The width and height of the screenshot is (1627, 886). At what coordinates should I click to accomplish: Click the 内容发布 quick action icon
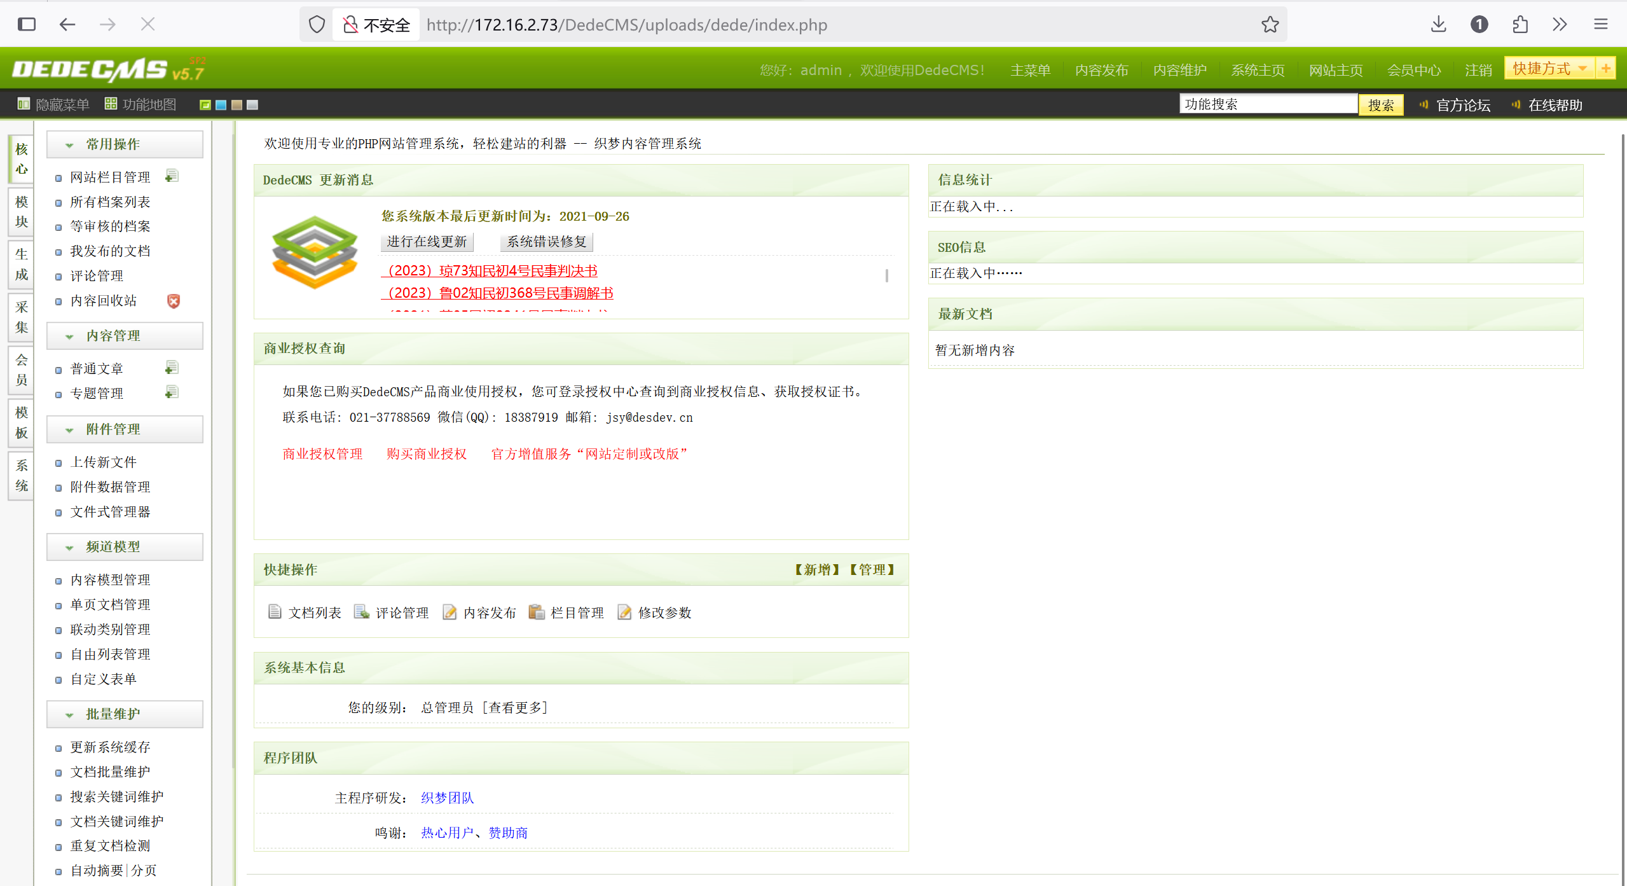pyautogui.click(x=450, y=612)
